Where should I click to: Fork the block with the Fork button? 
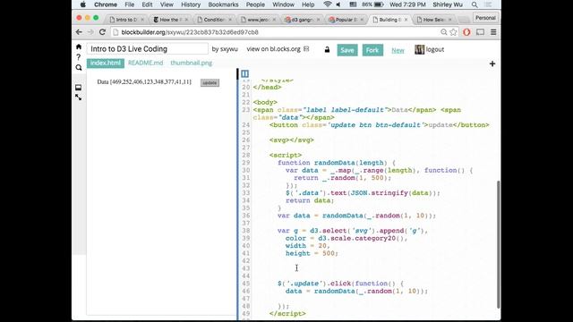(372, 50)
